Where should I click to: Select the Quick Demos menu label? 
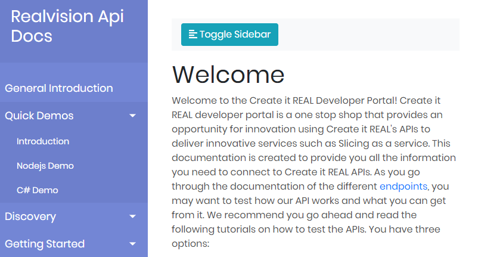coord(39,116)
